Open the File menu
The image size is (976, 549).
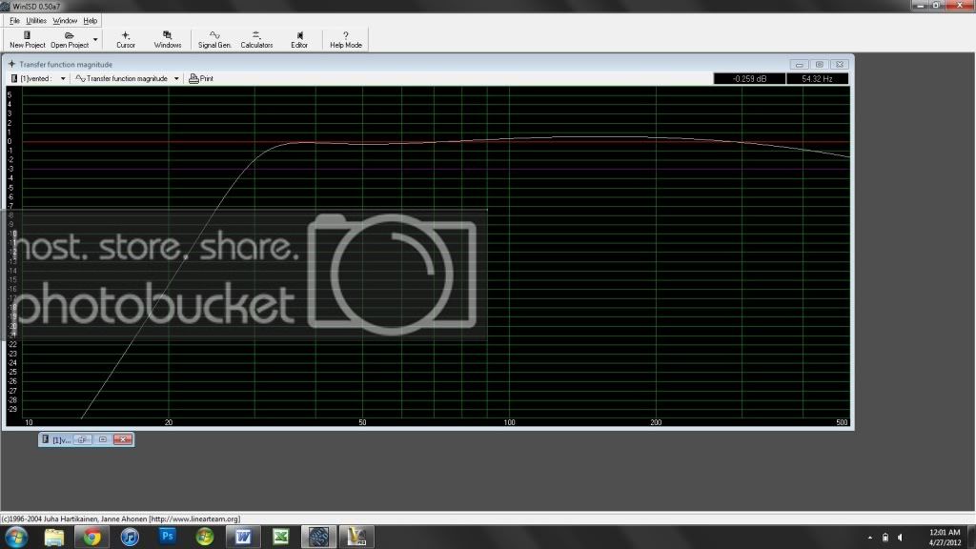point(14,21)
